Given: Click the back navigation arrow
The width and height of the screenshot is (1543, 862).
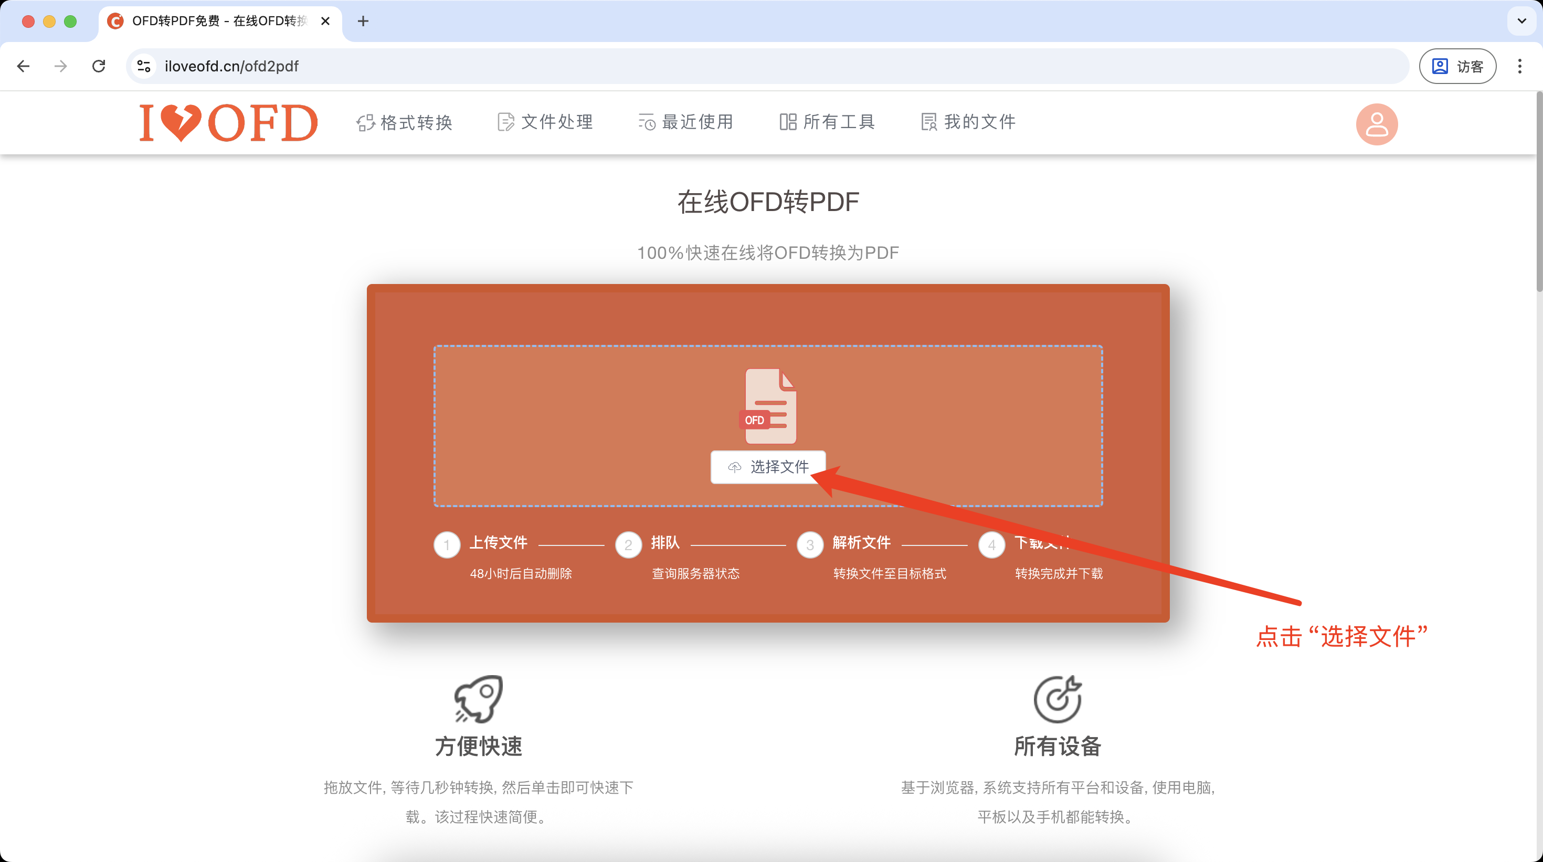Looking at the screenshot, I should coord(23,66).
